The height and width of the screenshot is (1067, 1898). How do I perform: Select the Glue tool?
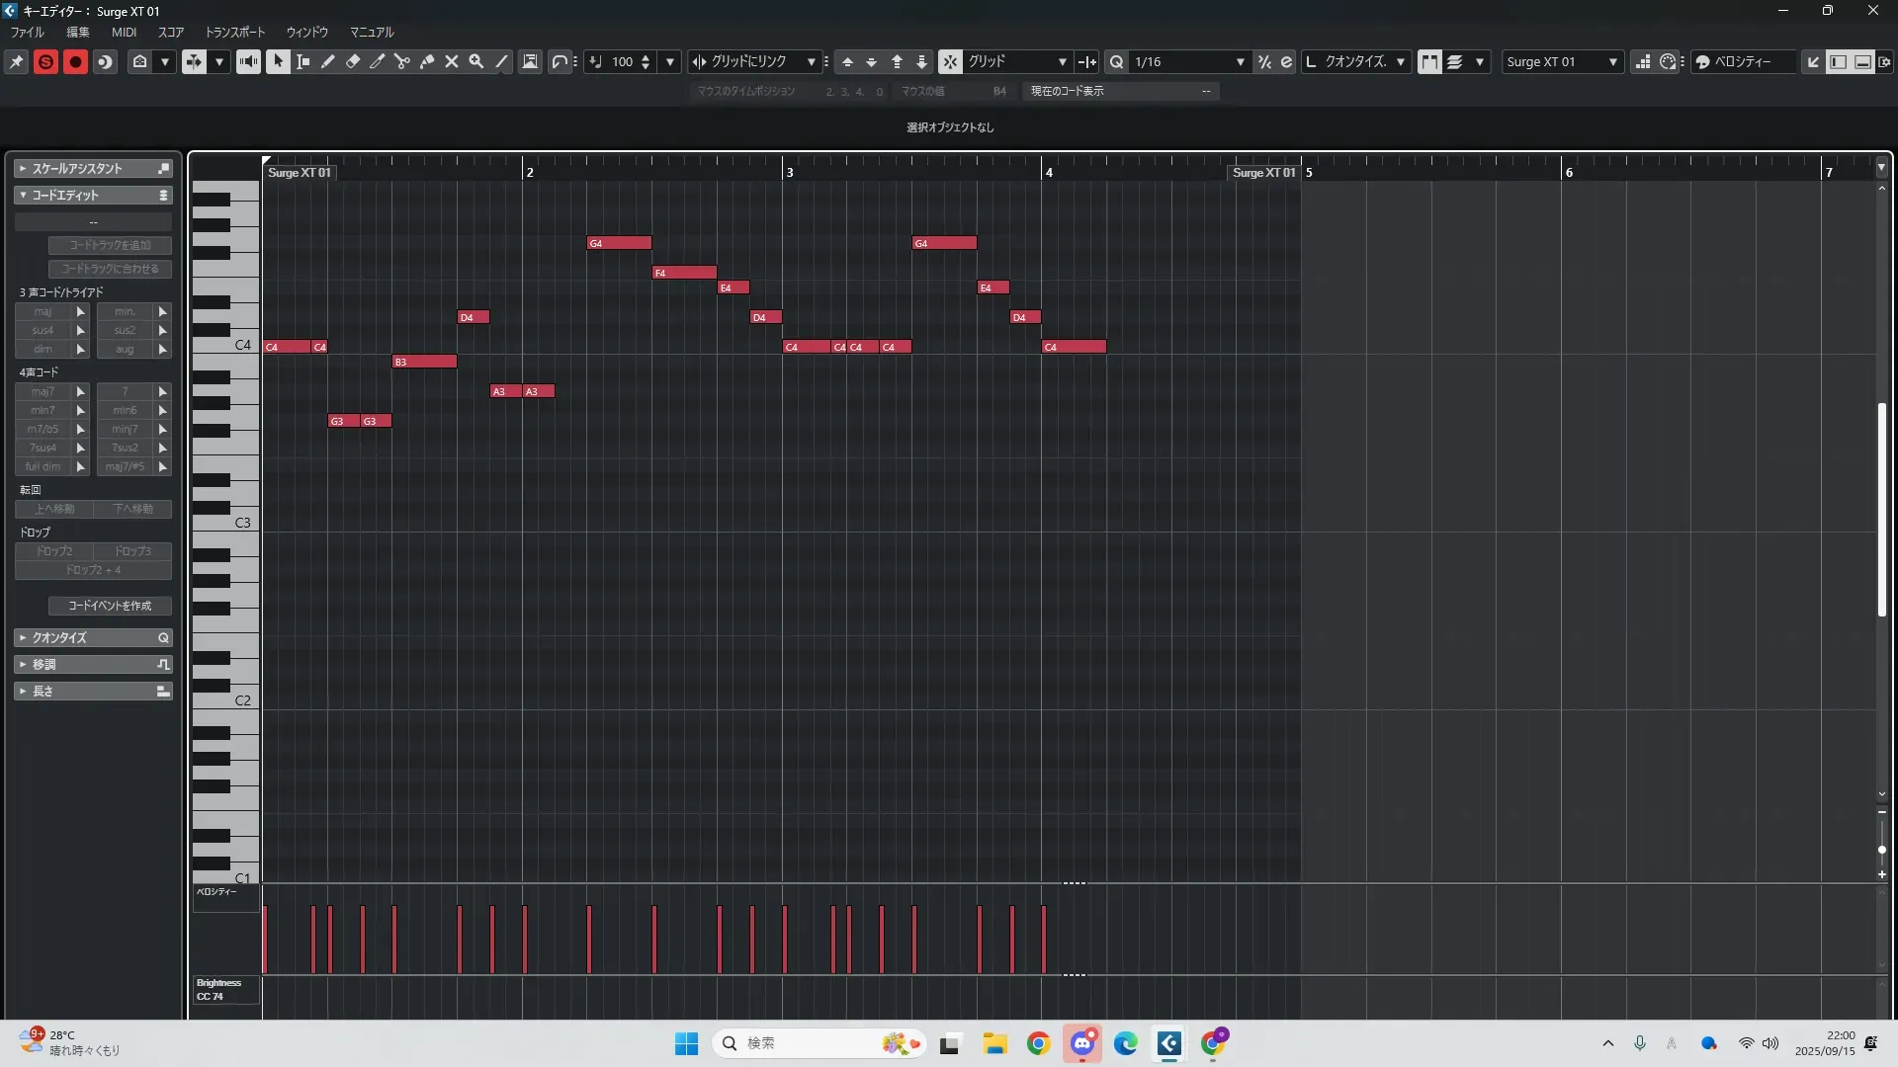(427, 61)
